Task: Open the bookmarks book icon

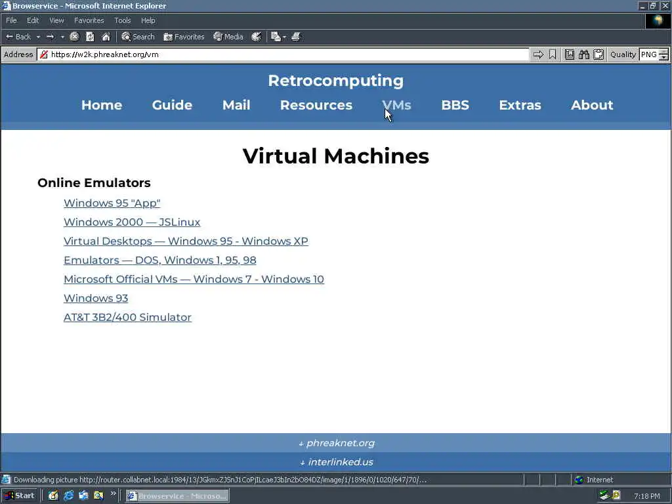Action: 569,54
